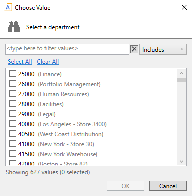The image size is (192, 196).
Task: Click the Select All link
Action: pos(20,62)
